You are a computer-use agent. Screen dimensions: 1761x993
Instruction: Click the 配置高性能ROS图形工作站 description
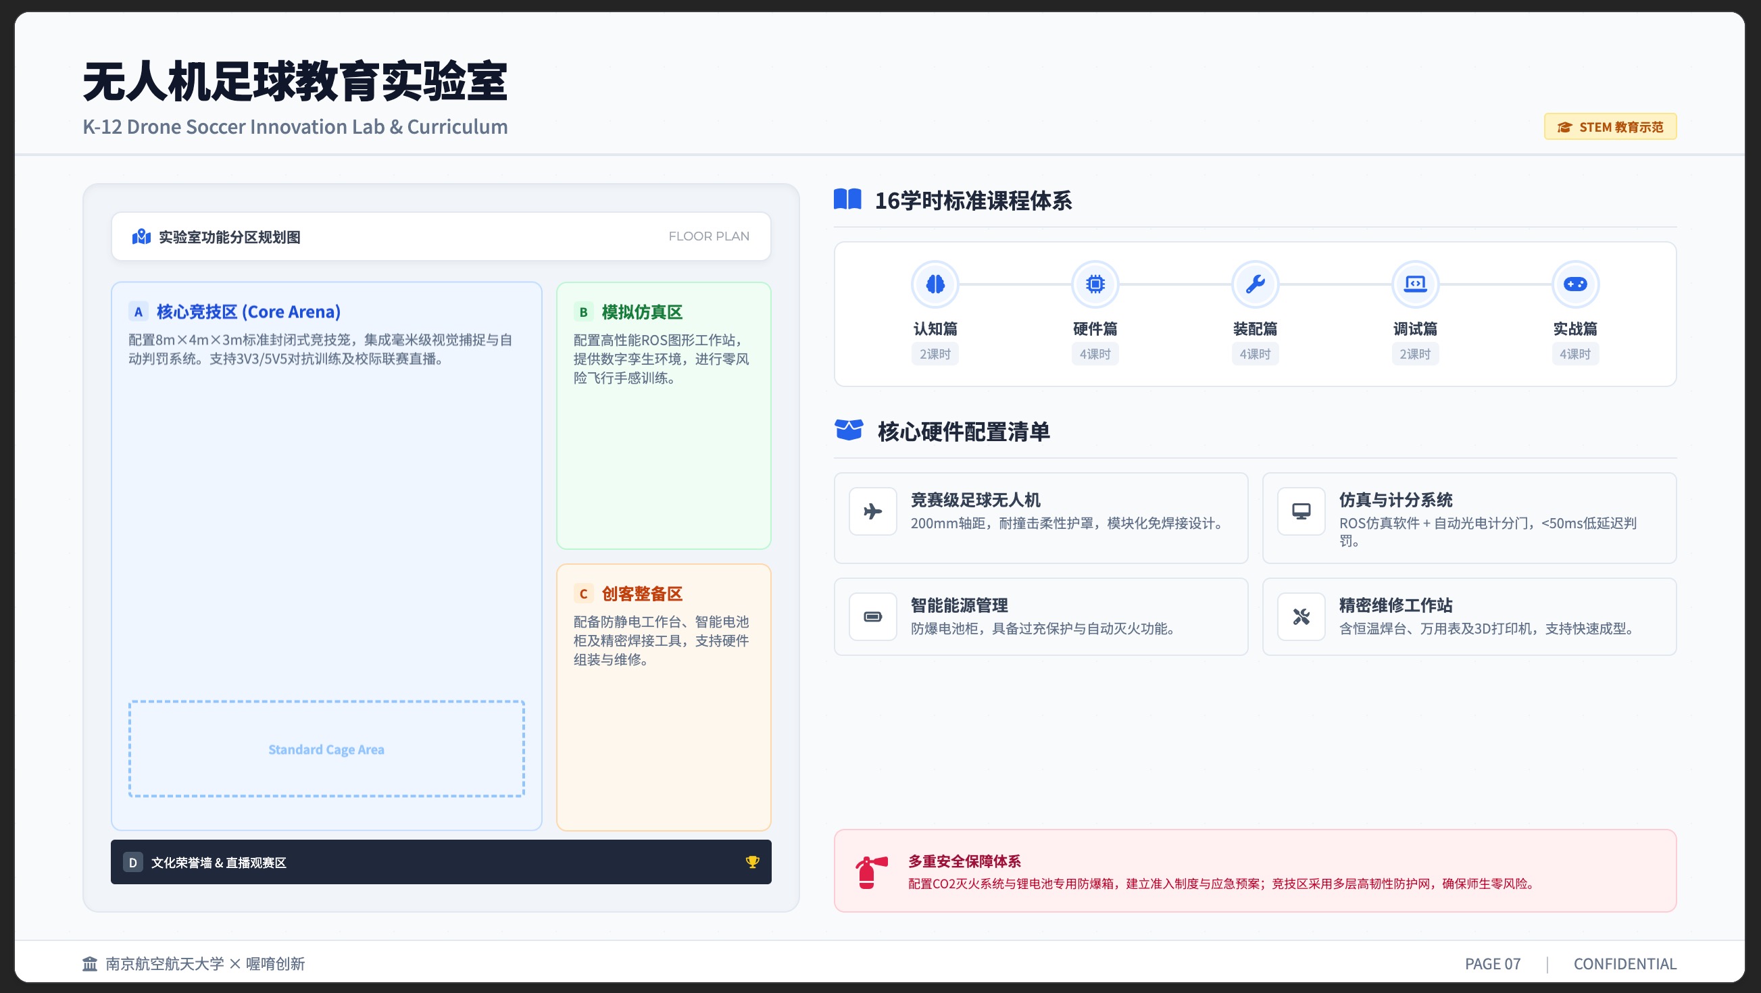click(661, 359)
